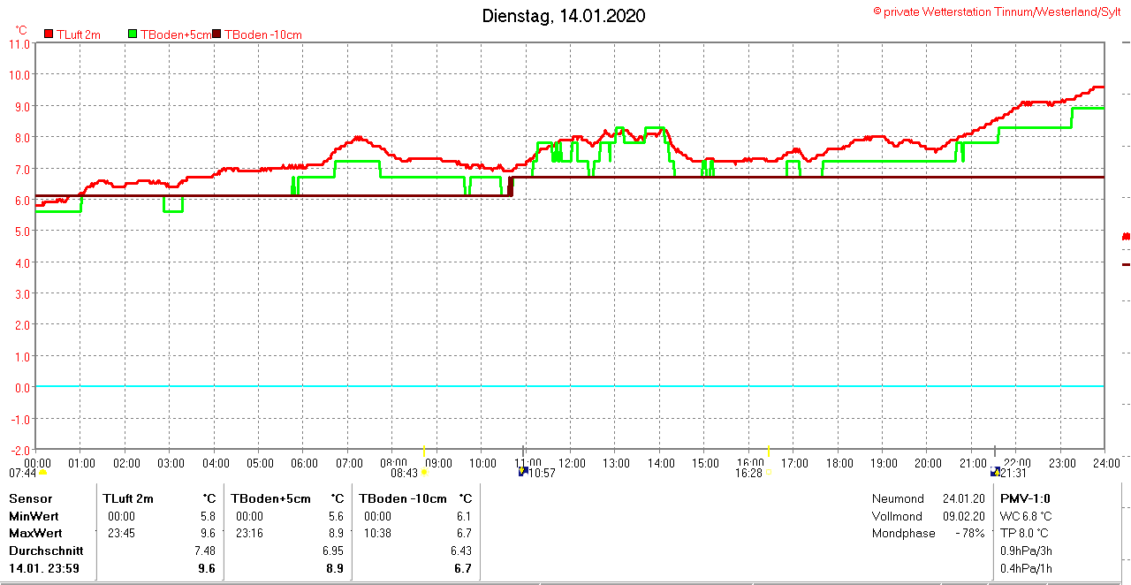Screen dimensions: 1131x585
Task: Click the red TLuft 2m legend swatch
Action: click(49, 34)
